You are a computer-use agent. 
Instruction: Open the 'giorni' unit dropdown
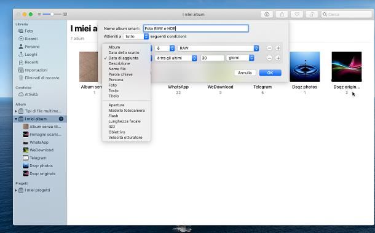point(240,58)
